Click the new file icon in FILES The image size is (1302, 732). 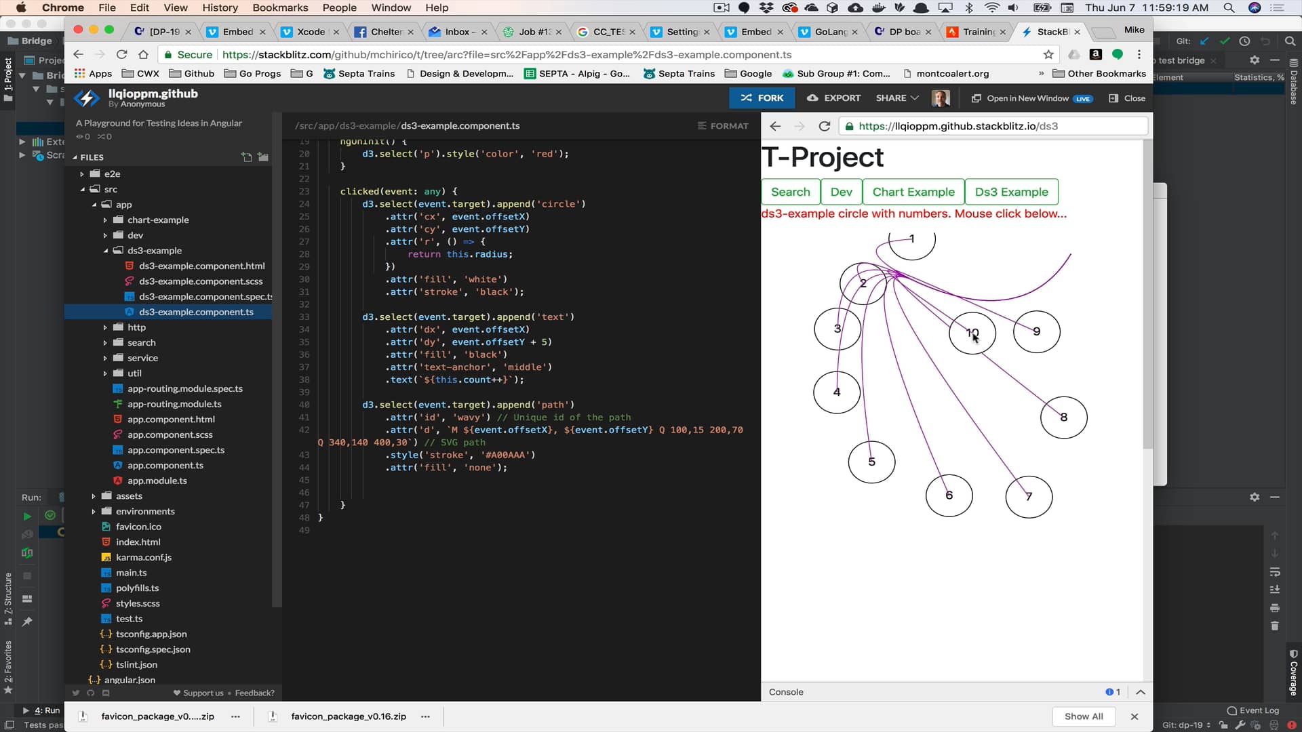coord(246,157)
